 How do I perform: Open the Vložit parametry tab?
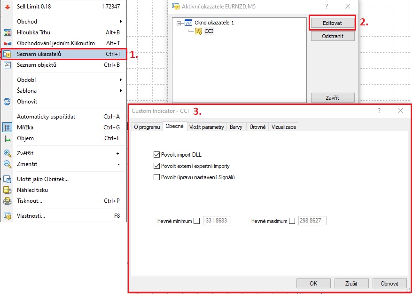[x=206, y=127]
